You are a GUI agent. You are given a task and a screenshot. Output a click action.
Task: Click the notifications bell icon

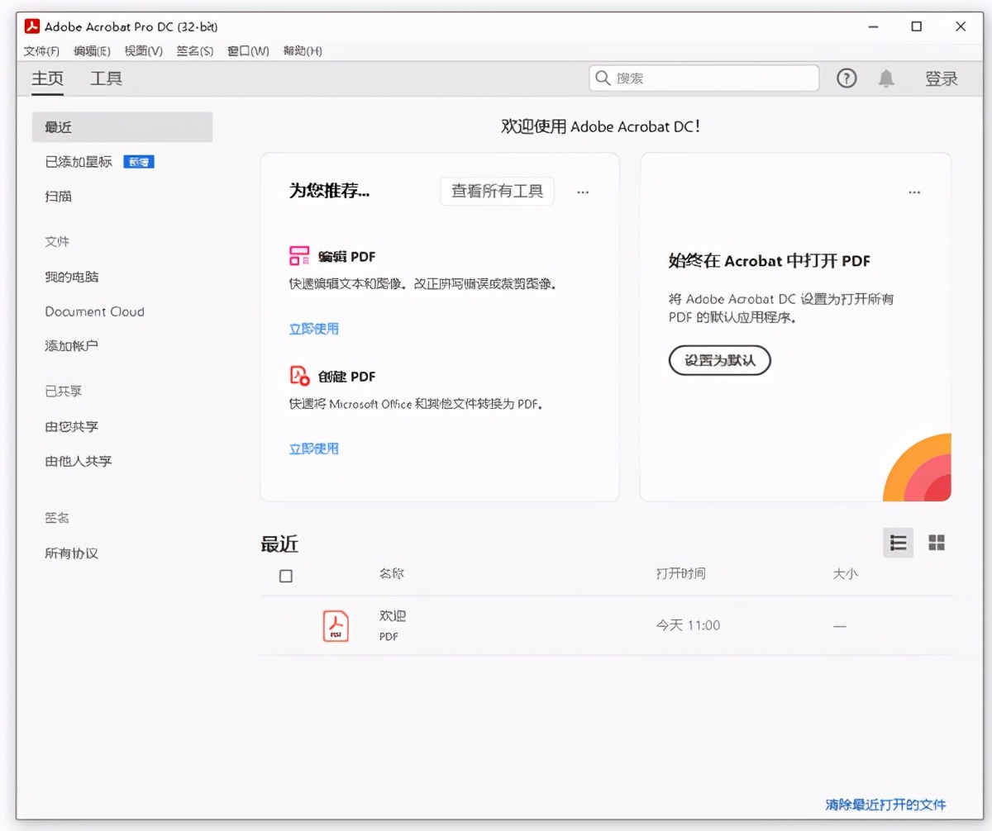pos(886,78)
